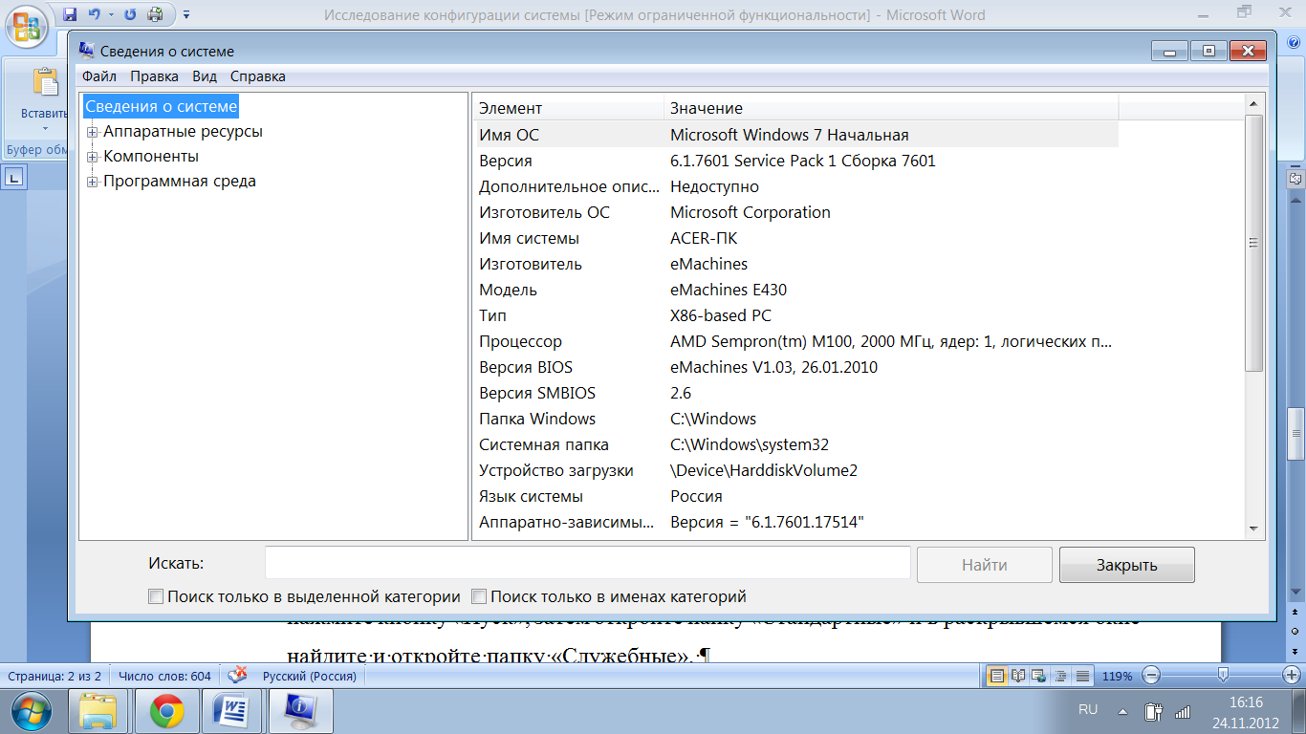The width and height of the screenshot is (1306, 734).
Task: Select the Изготовитель ОС row
Action: (x=795, y=212)
